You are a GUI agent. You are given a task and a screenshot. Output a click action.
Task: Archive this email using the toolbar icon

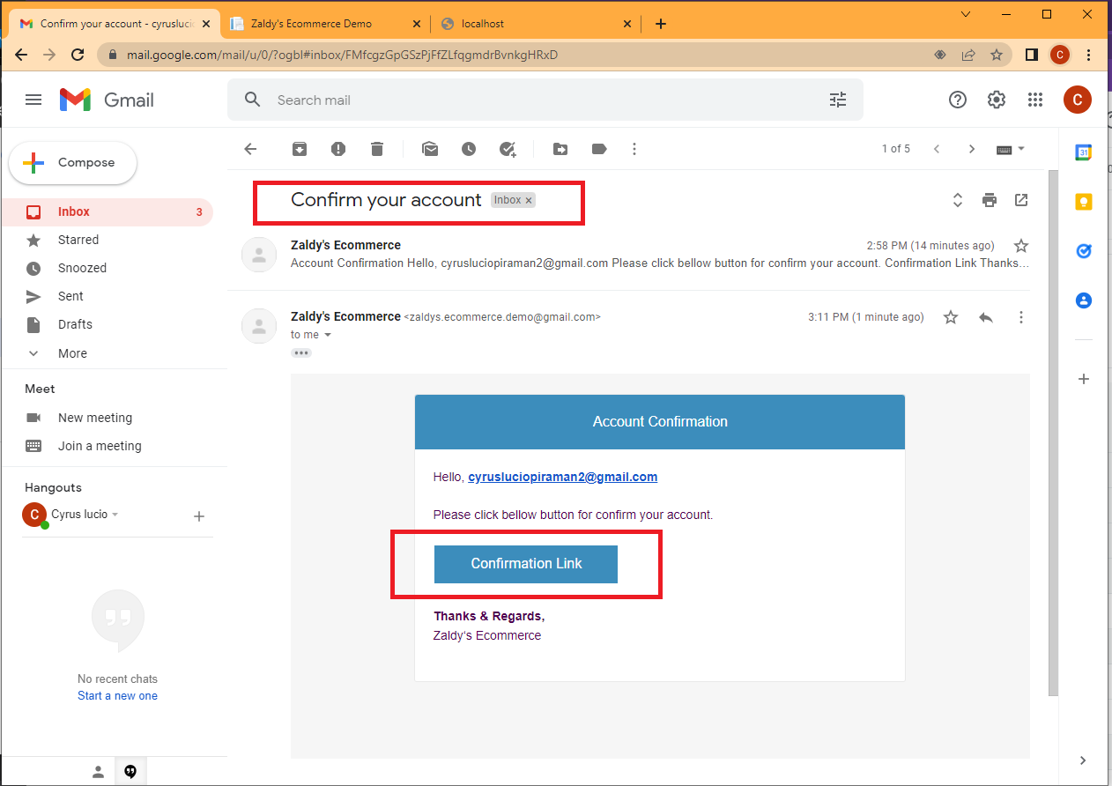click(x=300, y=149)
